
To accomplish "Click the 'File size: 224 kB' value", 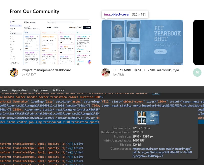I will (137, 145).
